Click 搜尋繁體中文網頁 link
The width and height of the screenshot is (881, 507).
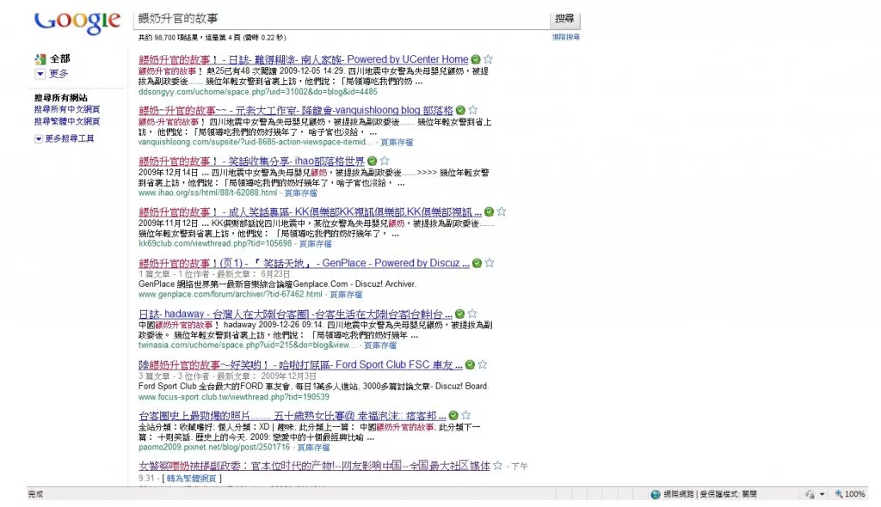click(67, 121)
